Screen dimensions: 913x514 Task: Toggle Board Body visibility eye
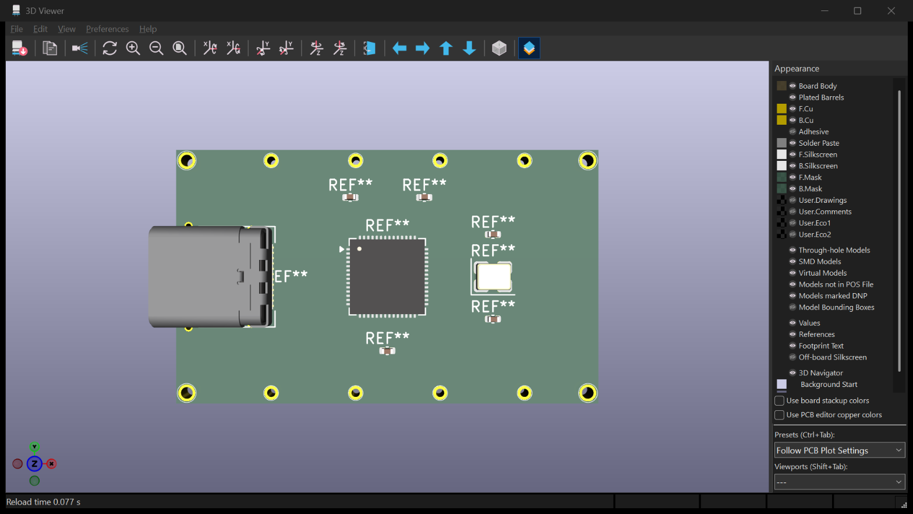tap(792, 86)
